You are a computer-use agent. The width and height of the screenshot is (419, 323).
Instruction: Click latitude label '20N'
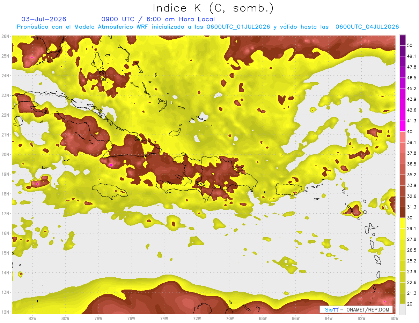tap(6, 154)
